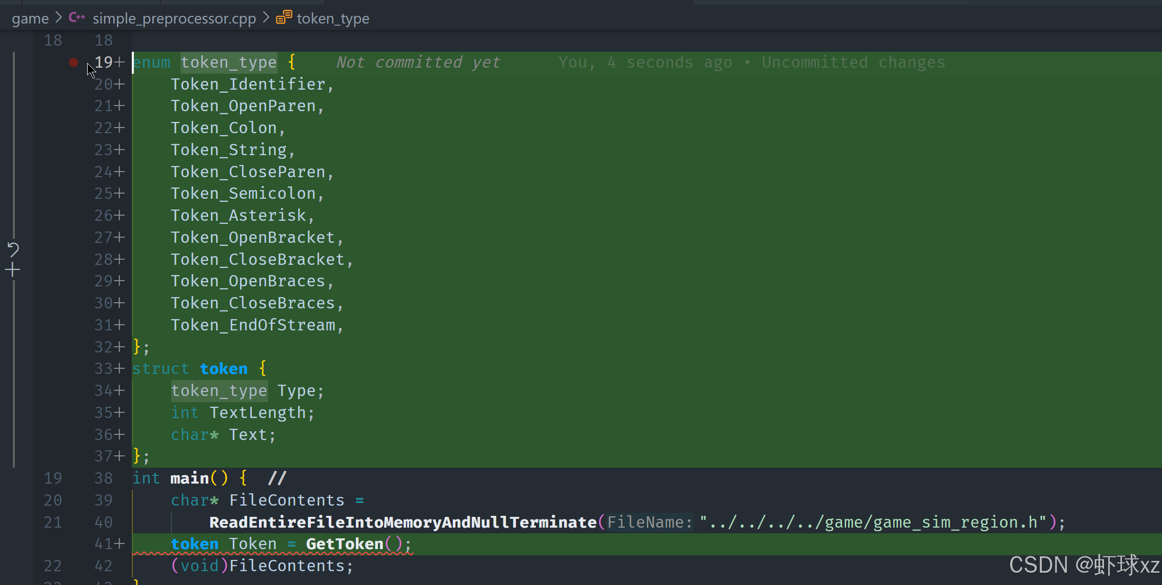Click the struct token name
The image size is (1162, 585).
click(224, 369)
